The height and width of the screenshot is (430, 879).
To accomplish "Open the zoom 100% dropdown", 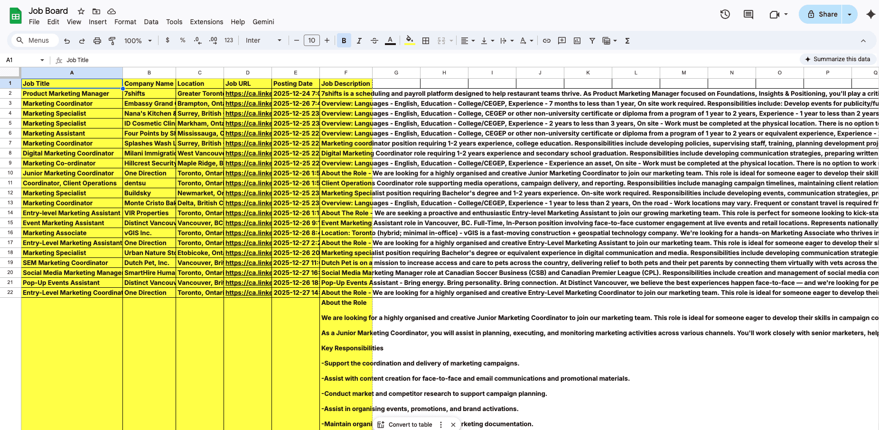I will 138,41.
